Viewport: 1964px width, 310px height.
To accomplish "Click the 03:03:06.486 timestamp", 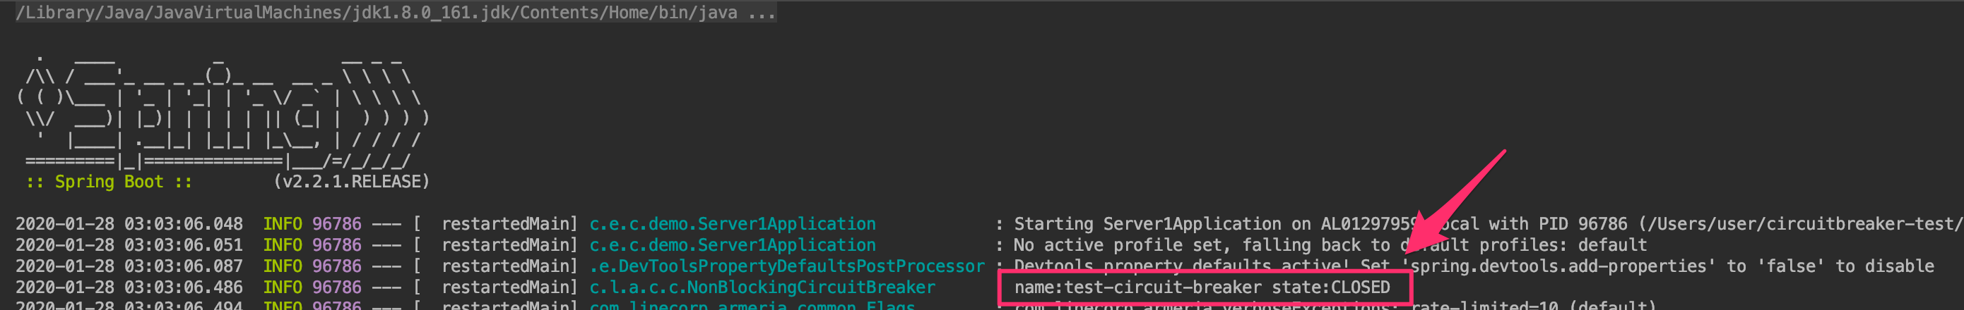I will click(x=184, y=288).
